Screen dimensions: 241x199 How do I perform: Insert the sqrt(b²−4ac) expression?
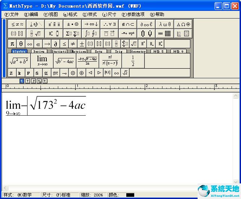pos(65,61)
